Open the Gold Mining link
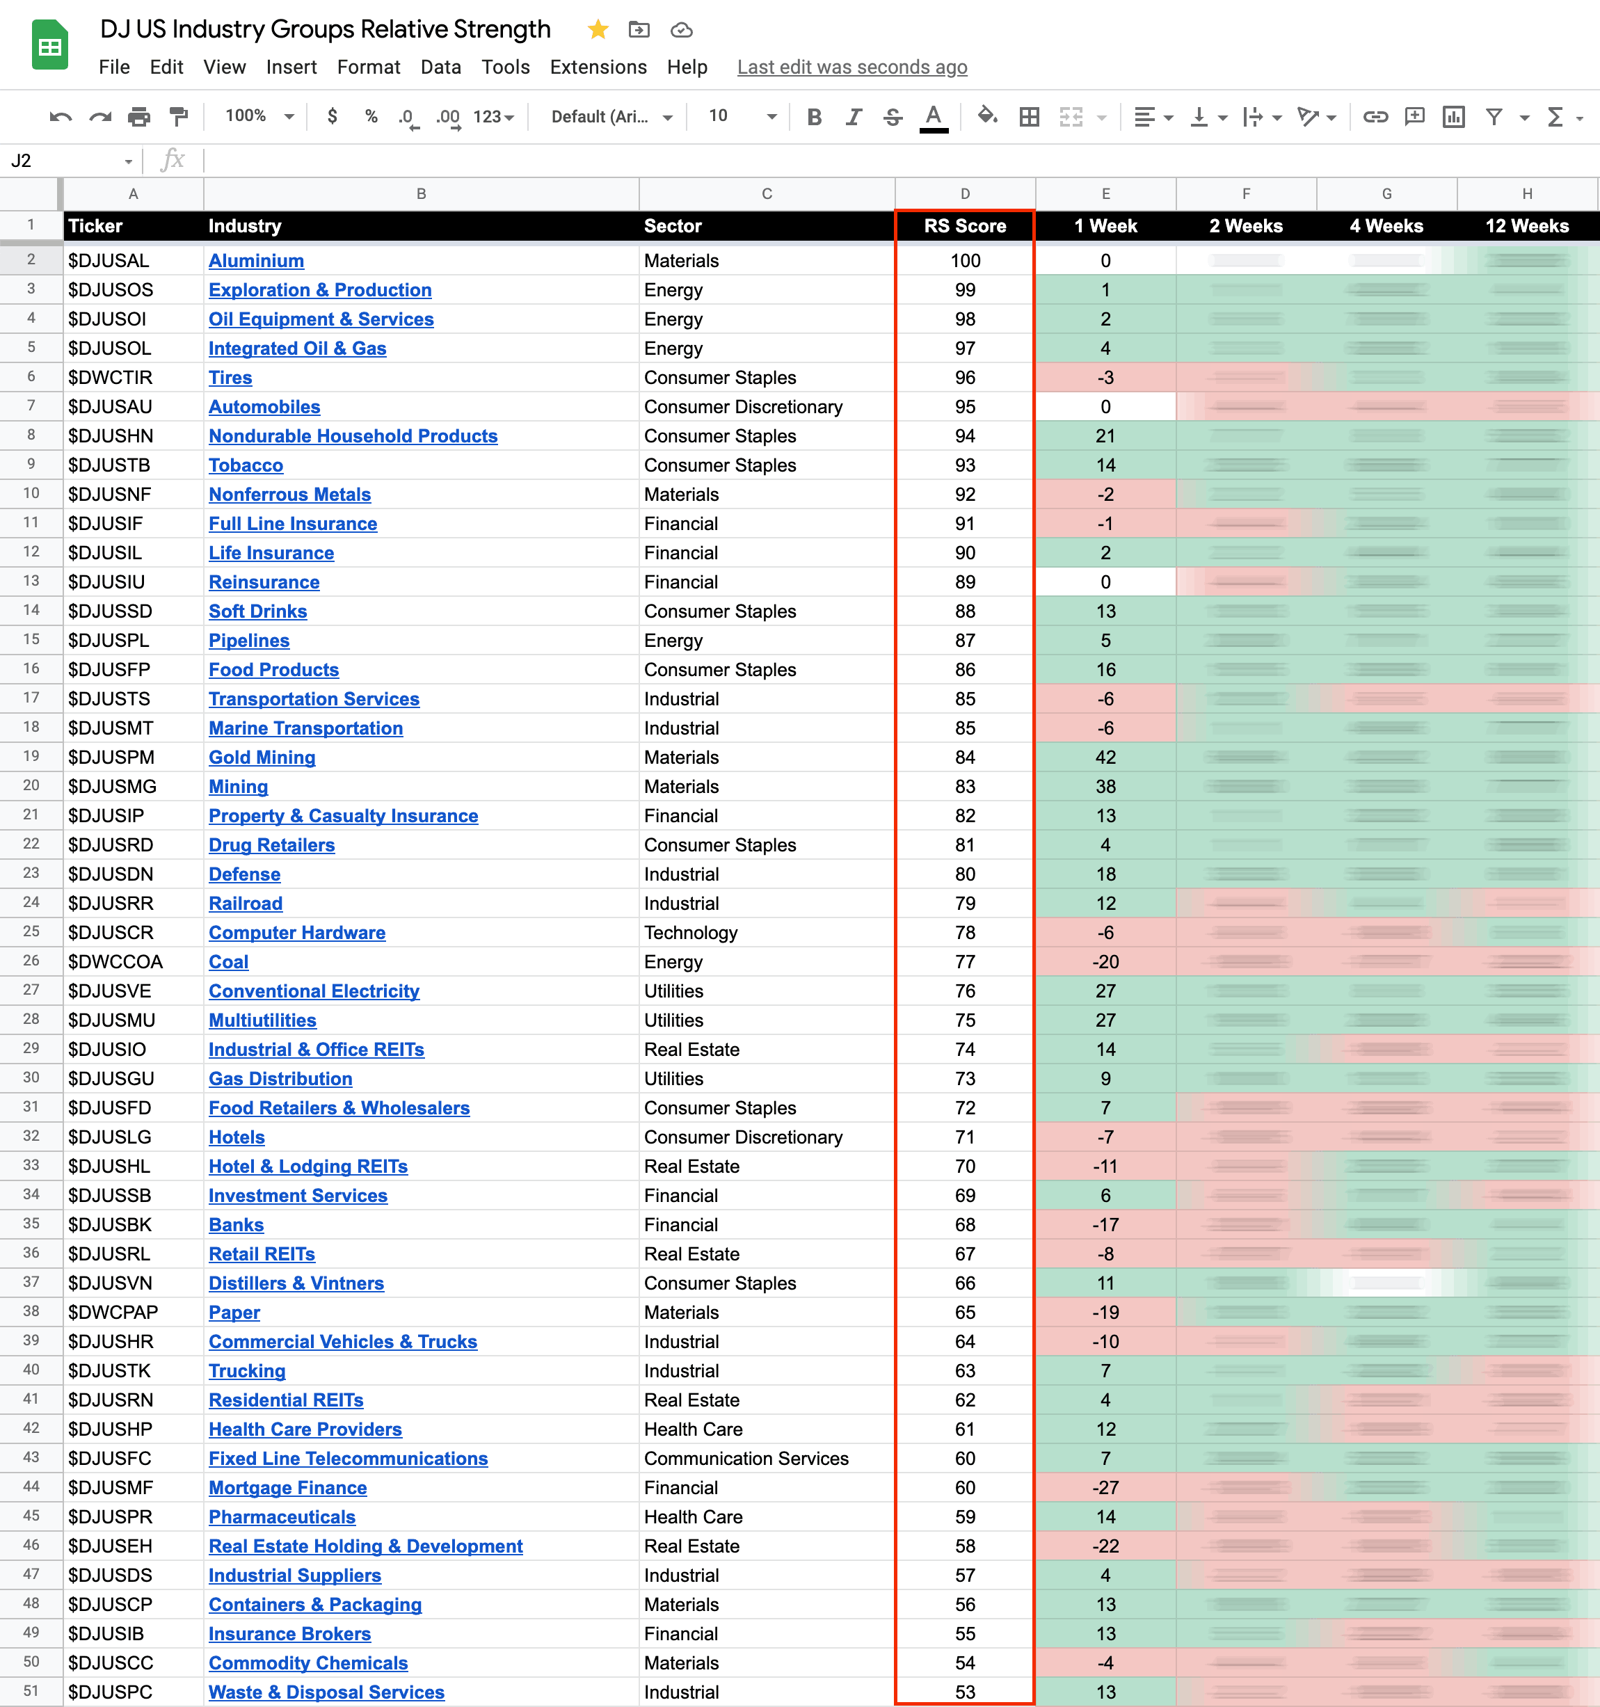 (262, 758)
